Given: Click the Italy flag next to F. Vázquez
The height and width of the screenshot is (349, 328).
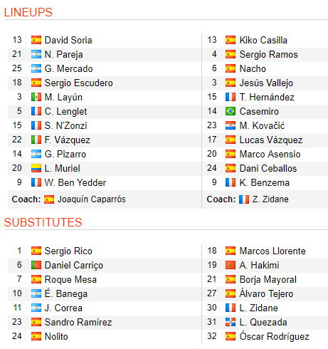Looking at the screenshot, I should pyautogui.click(x=36, y=140).
